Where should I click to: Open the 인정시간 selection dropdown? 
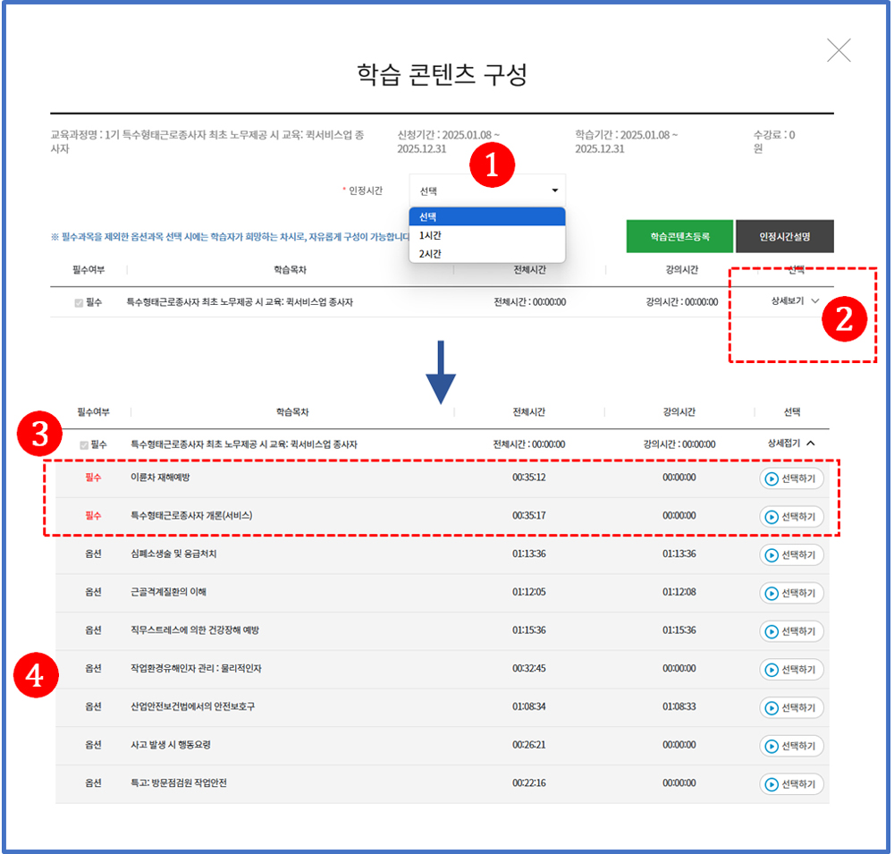[x=487, y=190]
